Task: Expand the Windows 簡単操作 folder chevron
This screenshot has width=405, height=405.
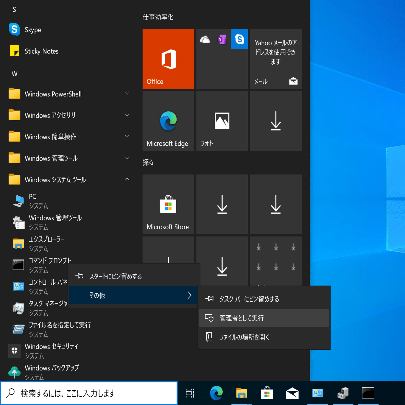Action: (127, 137)
